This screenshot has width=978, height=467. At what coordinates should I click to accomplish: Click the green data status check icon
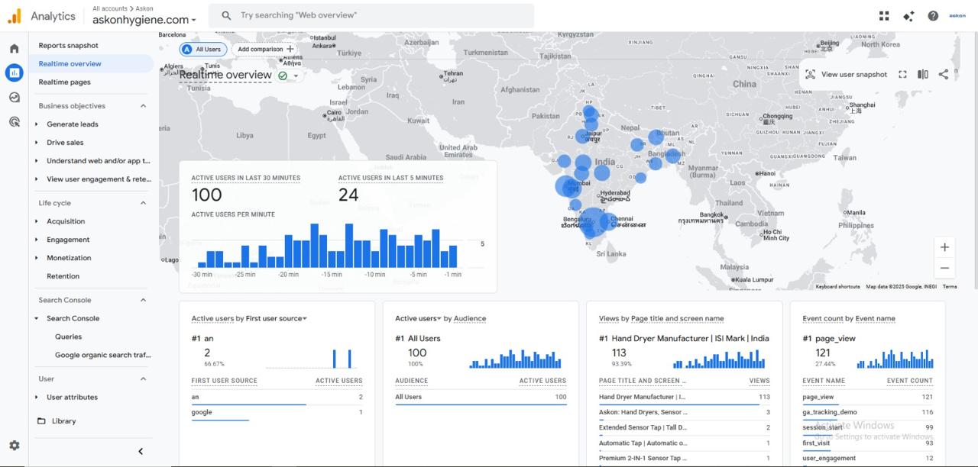[x=283, y=76]
